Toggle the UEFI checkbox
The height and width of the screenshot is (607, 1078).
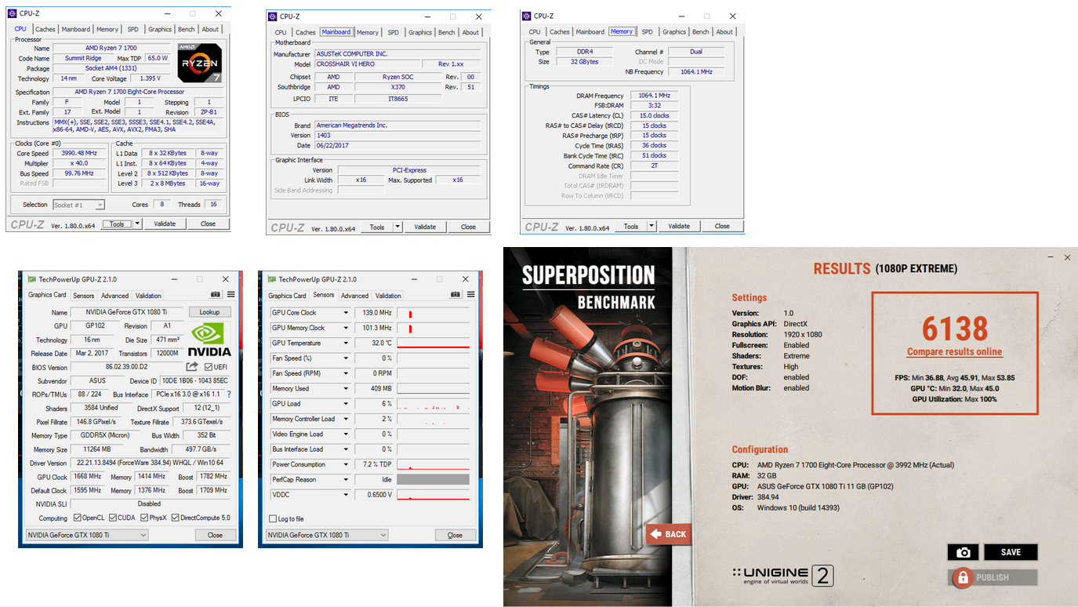coord(209,367)
